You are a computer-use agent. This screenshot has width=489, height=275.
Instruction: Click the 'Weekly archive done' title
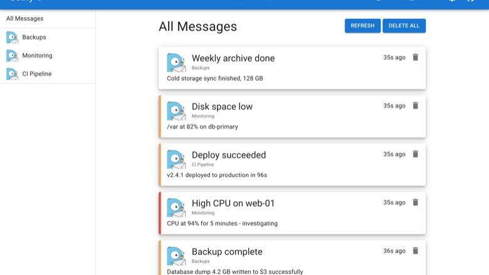[x=233, y=58]
